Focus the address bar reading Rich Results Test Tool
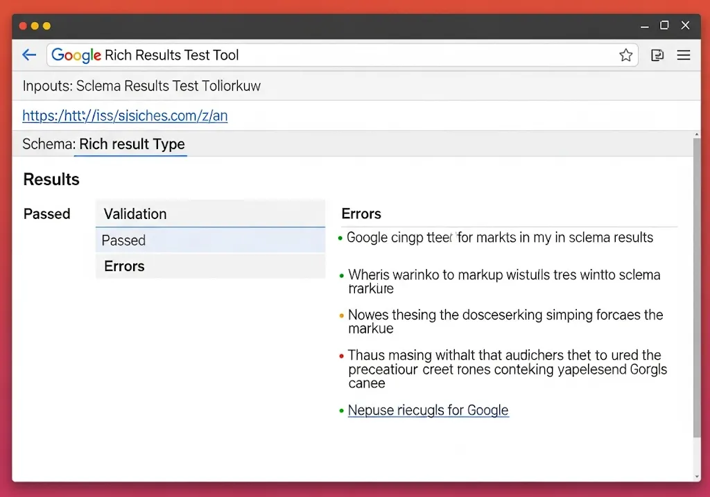710x497 pixels. (343, 55)
